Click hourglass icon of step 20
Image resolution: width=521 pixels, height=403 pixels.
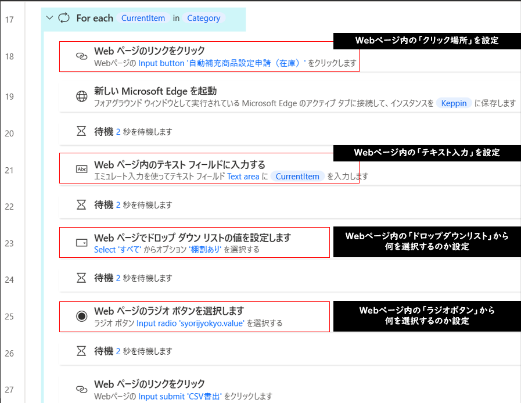point(81,131)
